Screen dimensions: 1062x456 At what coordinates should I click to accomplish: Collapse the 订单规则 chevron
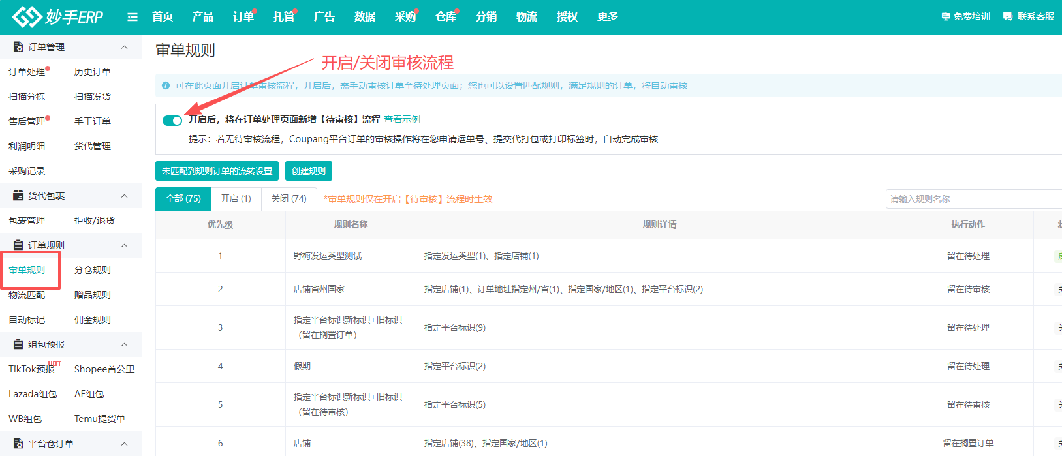pyautogui.click(x=124, y=245)
